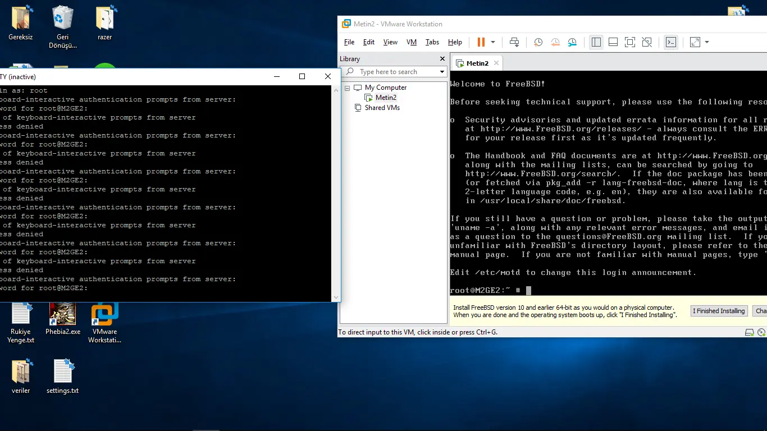Toggle the library sidebar view
The image size is (767, 431).
click(x=596, y=42)
